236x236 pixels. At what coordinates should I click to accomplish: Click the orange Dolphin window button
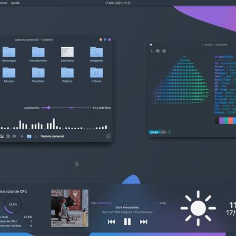(101, 40)
